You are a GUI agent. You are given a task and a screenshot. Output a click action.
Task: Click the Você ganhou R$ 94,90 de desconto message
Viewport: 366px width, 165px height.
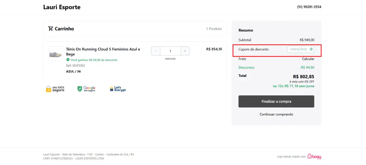(x=94, y=60)
